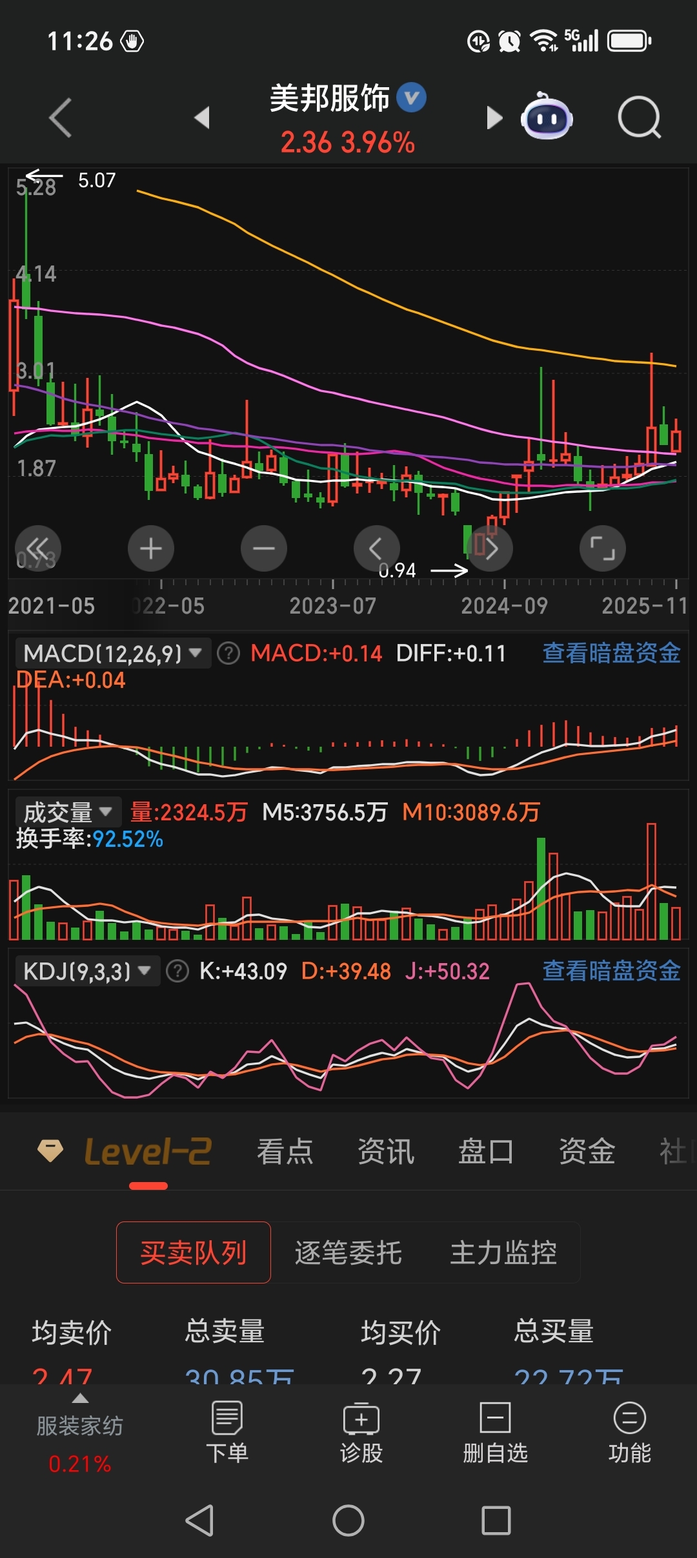This screenshot has width=697, height=1558.
Task: Switch to 看点 tab
Action: (x=285, y=1152)
